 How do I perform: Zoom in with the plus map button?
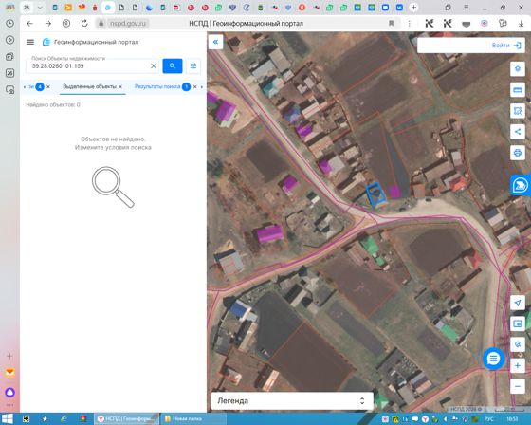point(518,365)
